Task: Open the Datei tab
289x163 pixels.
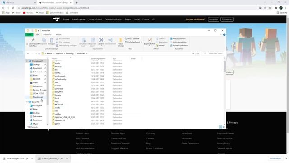Action: click(29, 35)
